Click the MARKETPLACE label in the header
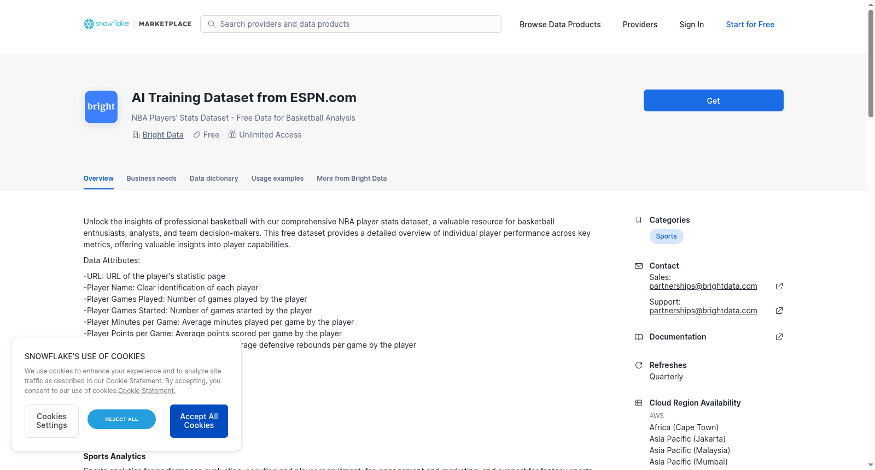 165,24
